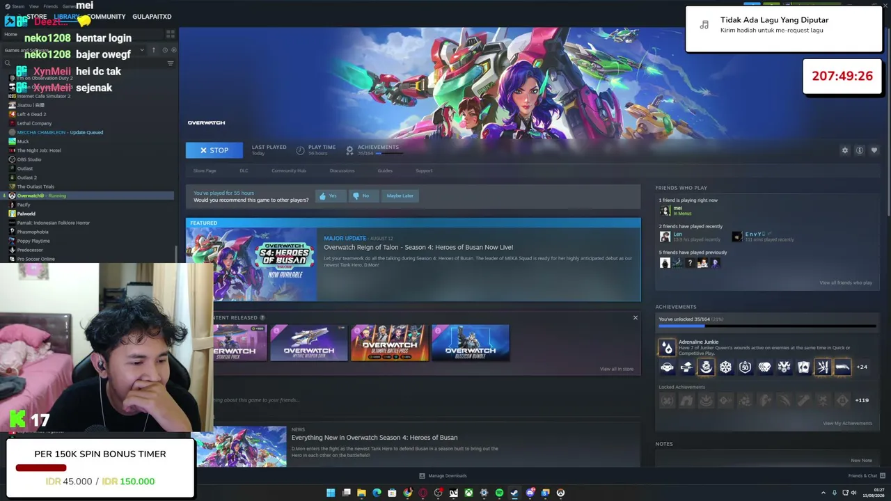891x501 pixels.
Task: Open advanced library filter icon
Action: point(171,63)
